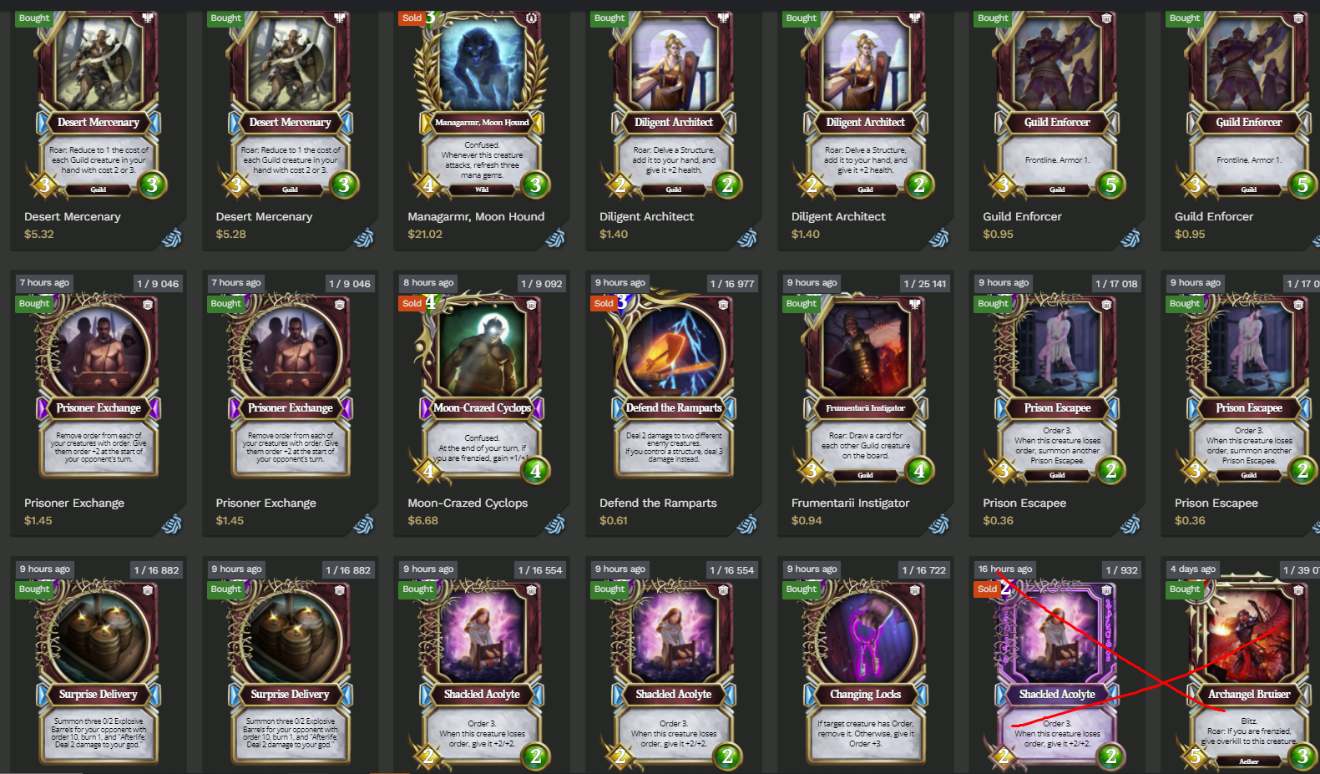Click Immutable X icon on Frumentarii Instigator listing
The width and height of the screenshot is (1320, 774).
pyautogui.click(x=939, y=524)
